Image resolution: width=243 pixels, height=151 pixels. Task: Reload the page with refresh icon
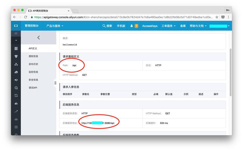[x=26, y=17]
